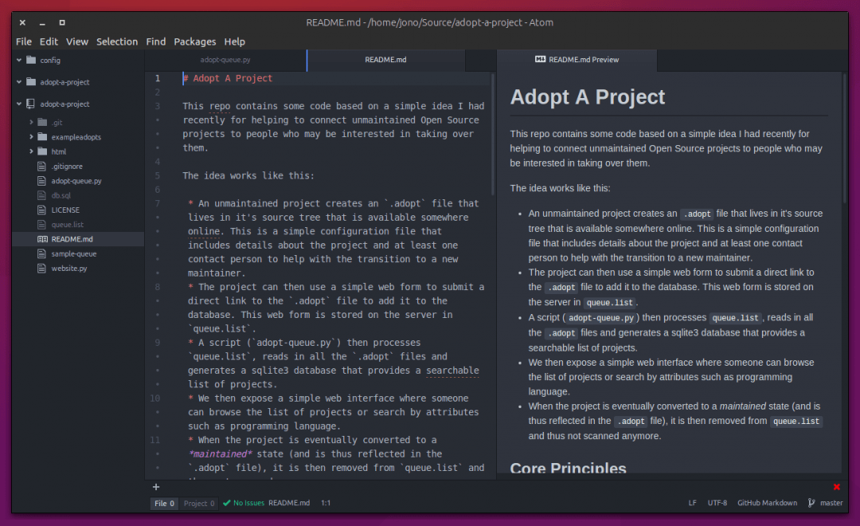
Task: Collapse the config folder
Action: pyautogui.click(x=20, y=61)
